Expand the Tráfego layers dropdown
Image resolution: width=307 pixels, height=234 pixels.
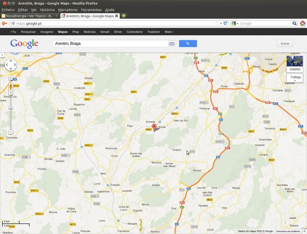(x=295, y=78)
